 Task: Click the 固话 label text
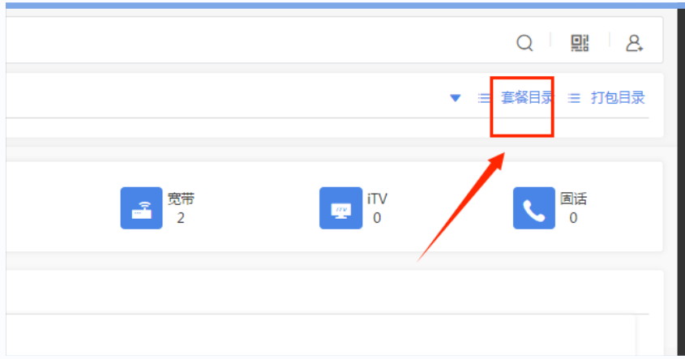click(x=574, y=199)
